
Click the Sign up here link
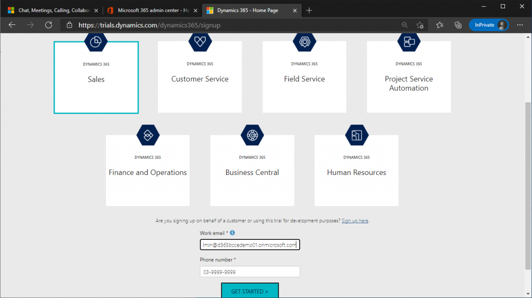[355, 221]
